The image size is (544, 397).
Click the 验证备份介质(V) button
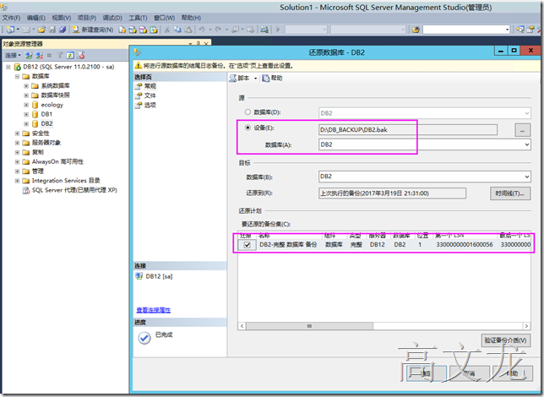point(505,340)
